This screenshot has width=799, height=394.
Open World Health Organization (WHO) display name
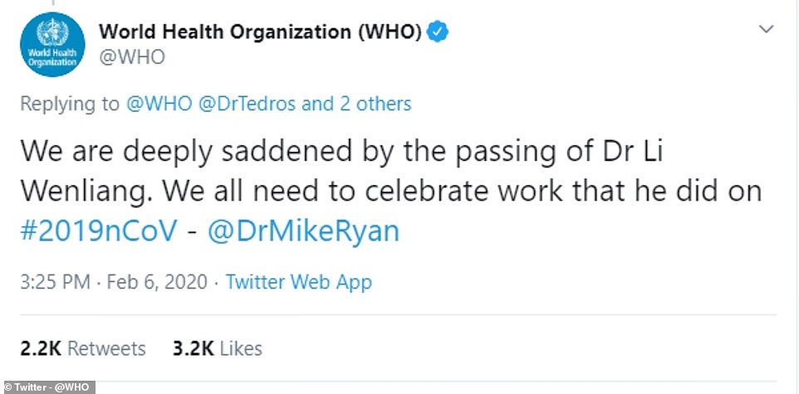point(261,32)
